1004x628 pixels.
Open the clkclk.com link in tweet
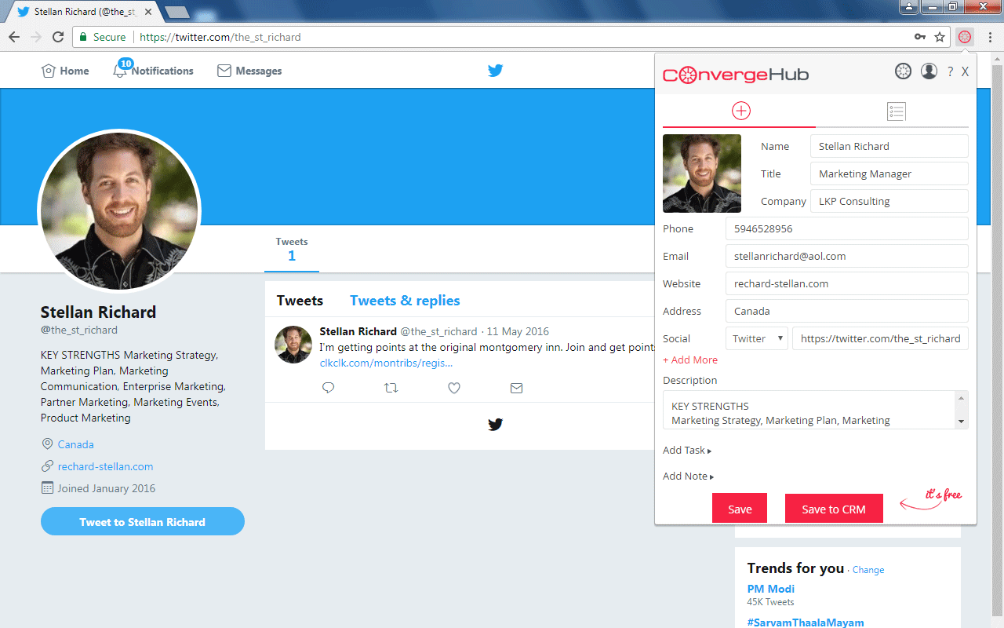386,363
